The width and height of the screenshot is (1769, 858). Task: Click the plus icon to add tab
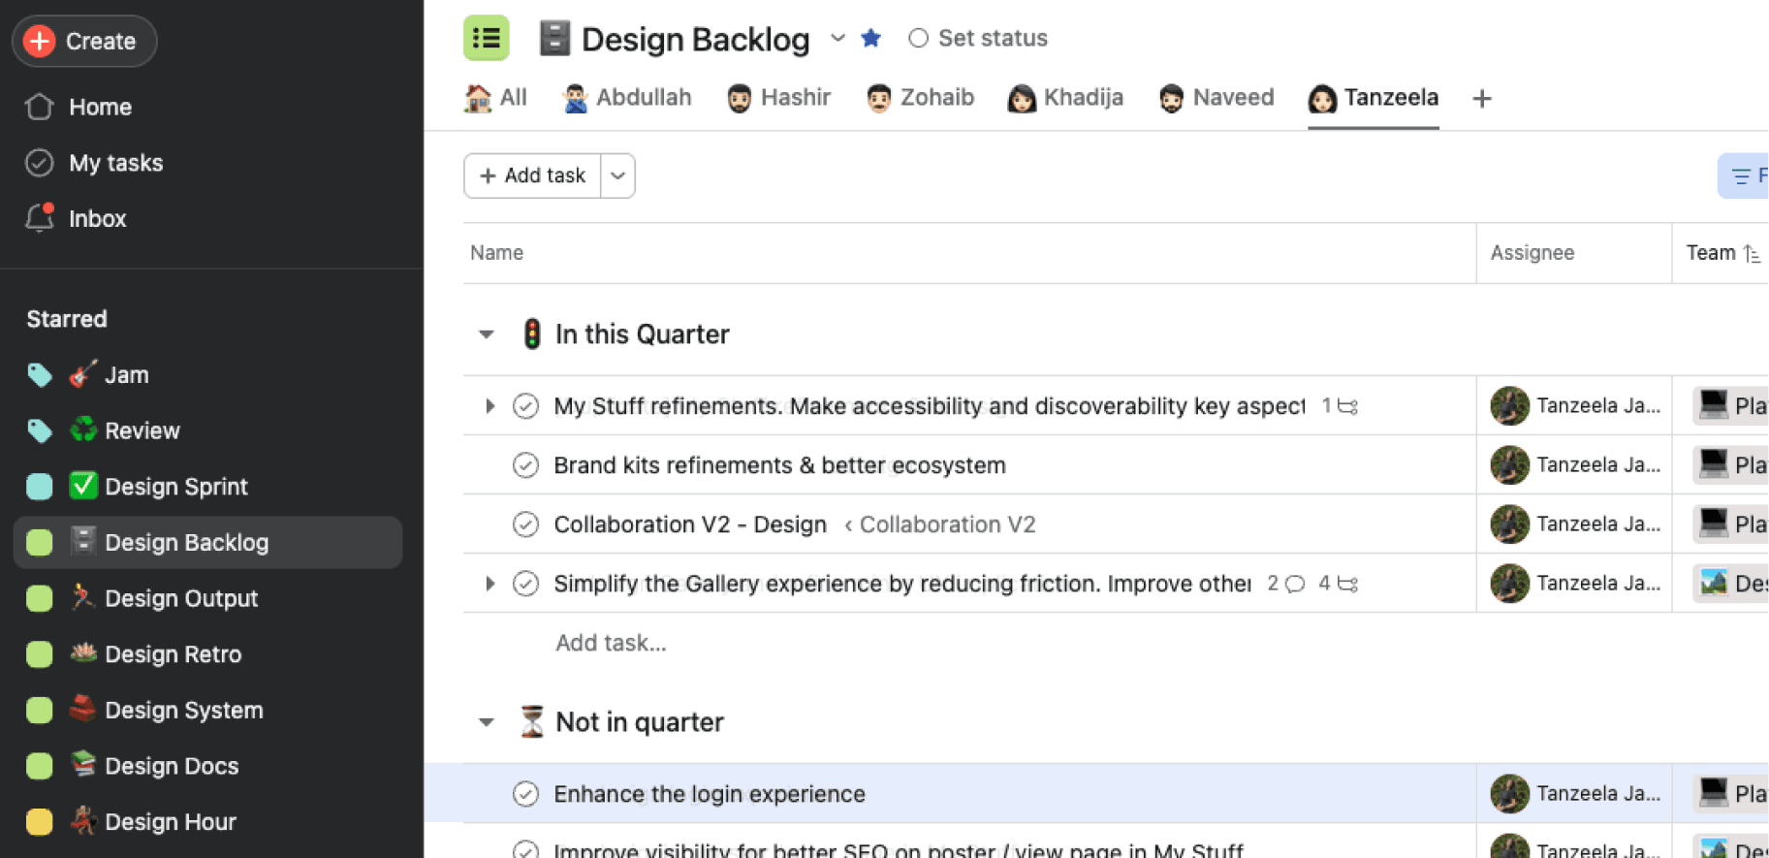tap(1481, 99)
